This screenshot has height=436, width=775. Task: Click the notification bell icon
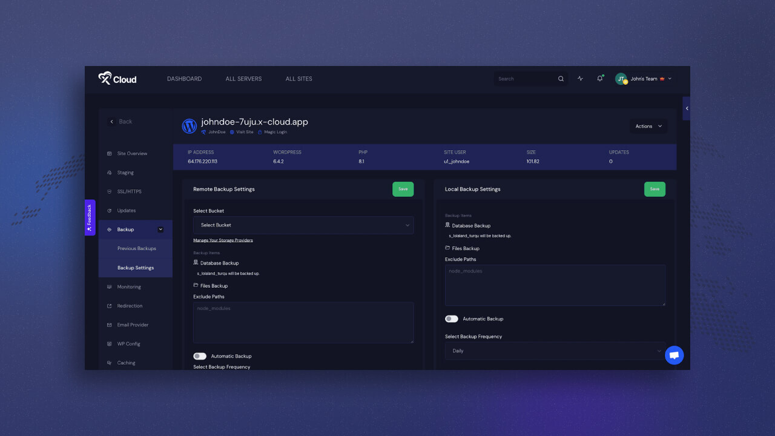600,78
